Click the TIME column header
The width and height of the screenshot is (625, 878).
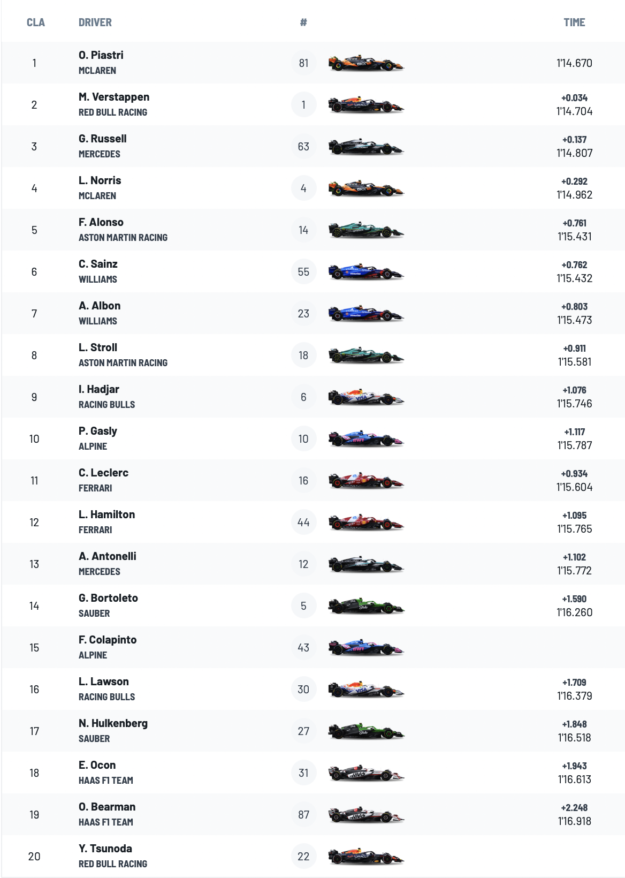(574, 22)
